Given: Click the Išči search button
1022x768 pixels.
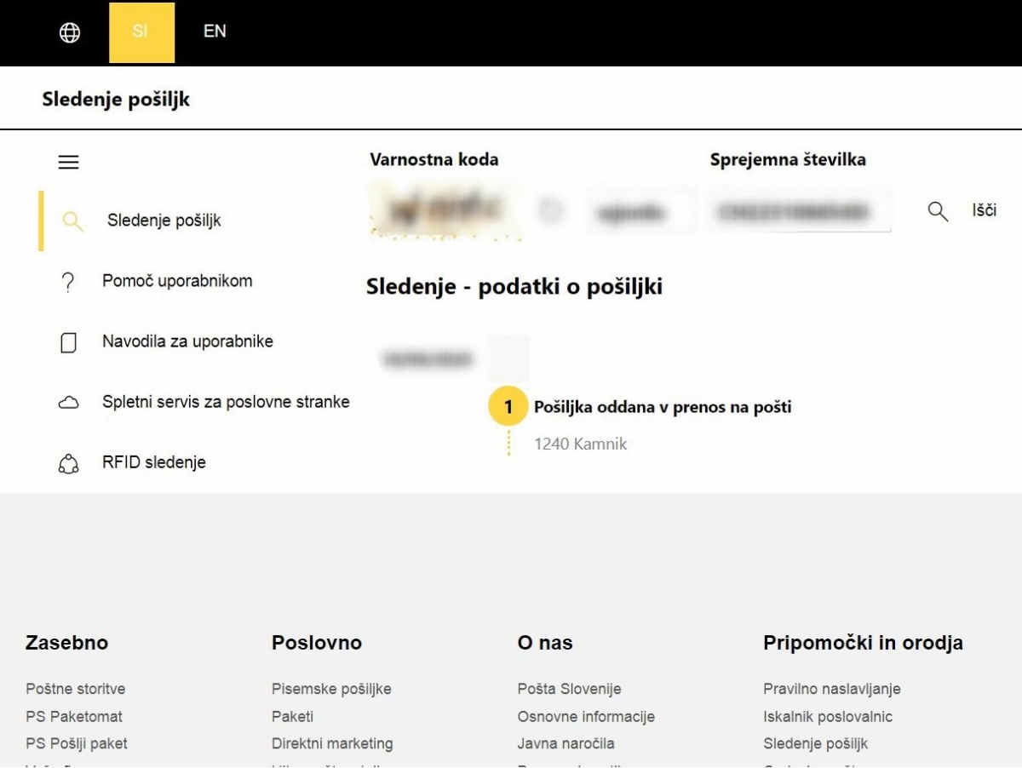Looking at the screenshot, I should (x=985, y=210).
